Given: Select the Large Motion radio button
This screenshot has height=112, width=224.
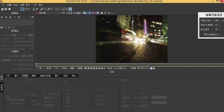Looking at the screenshot, I should (x=94, y=96).
